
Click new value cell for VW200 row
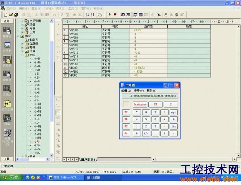pos(189,30)
